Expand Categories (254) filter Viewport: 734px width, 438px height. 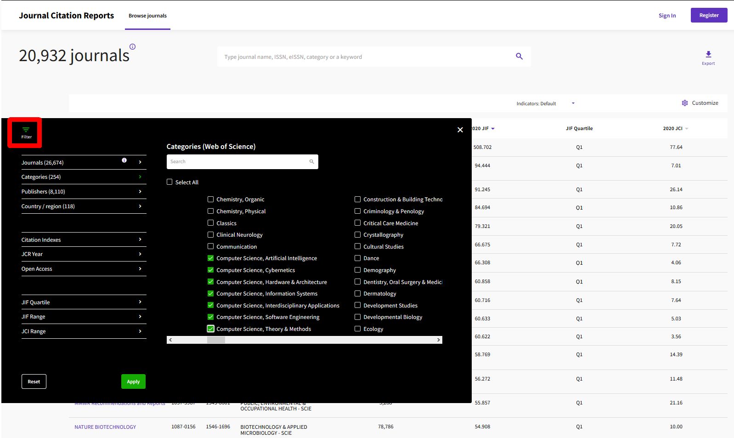tap(84, 177)
